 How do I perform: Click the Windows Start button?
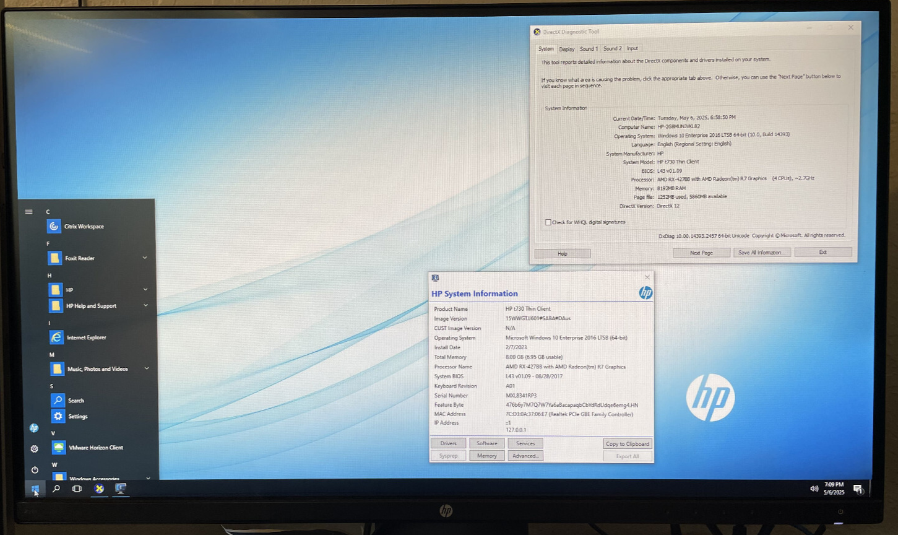click(x=35, y=489)
